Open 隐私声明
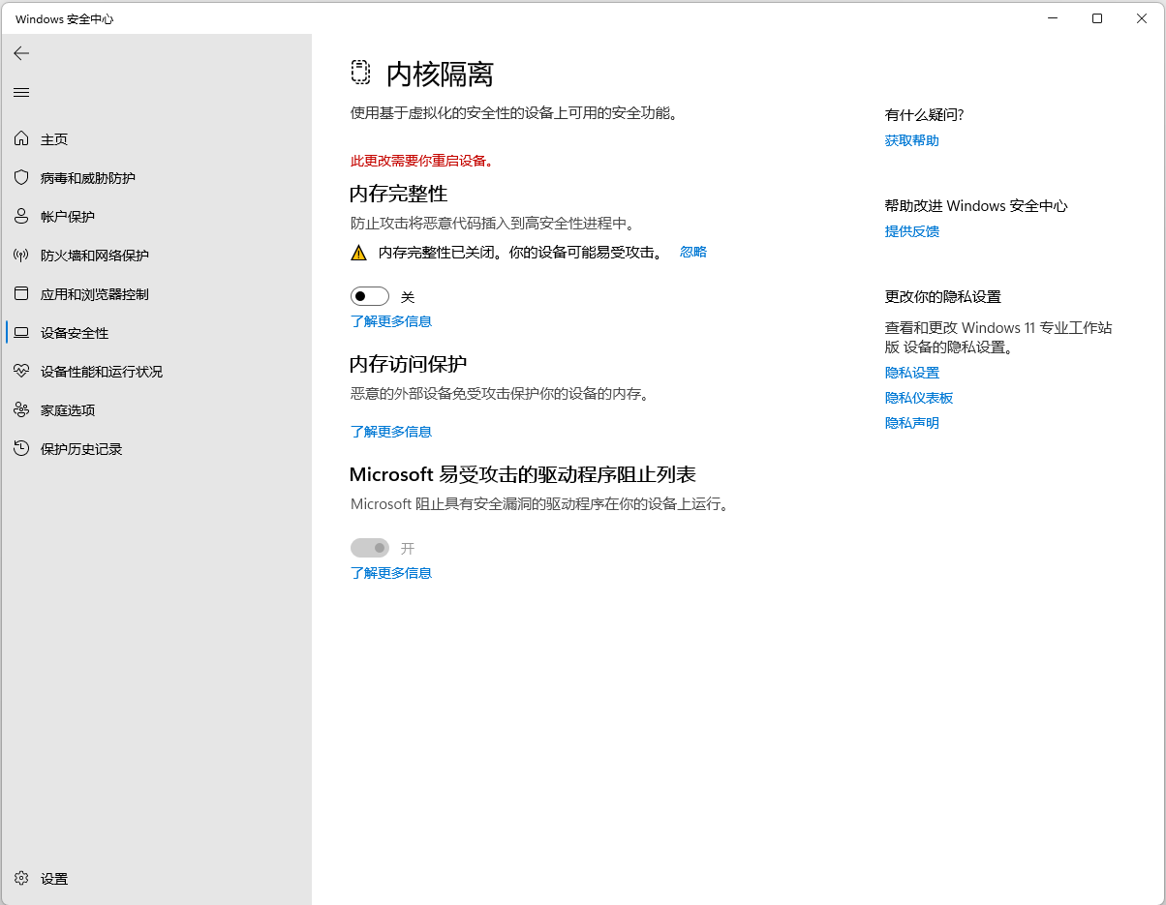Image resolution: width=1166 pixels, height=905 pixels. [x=910, y=422]
